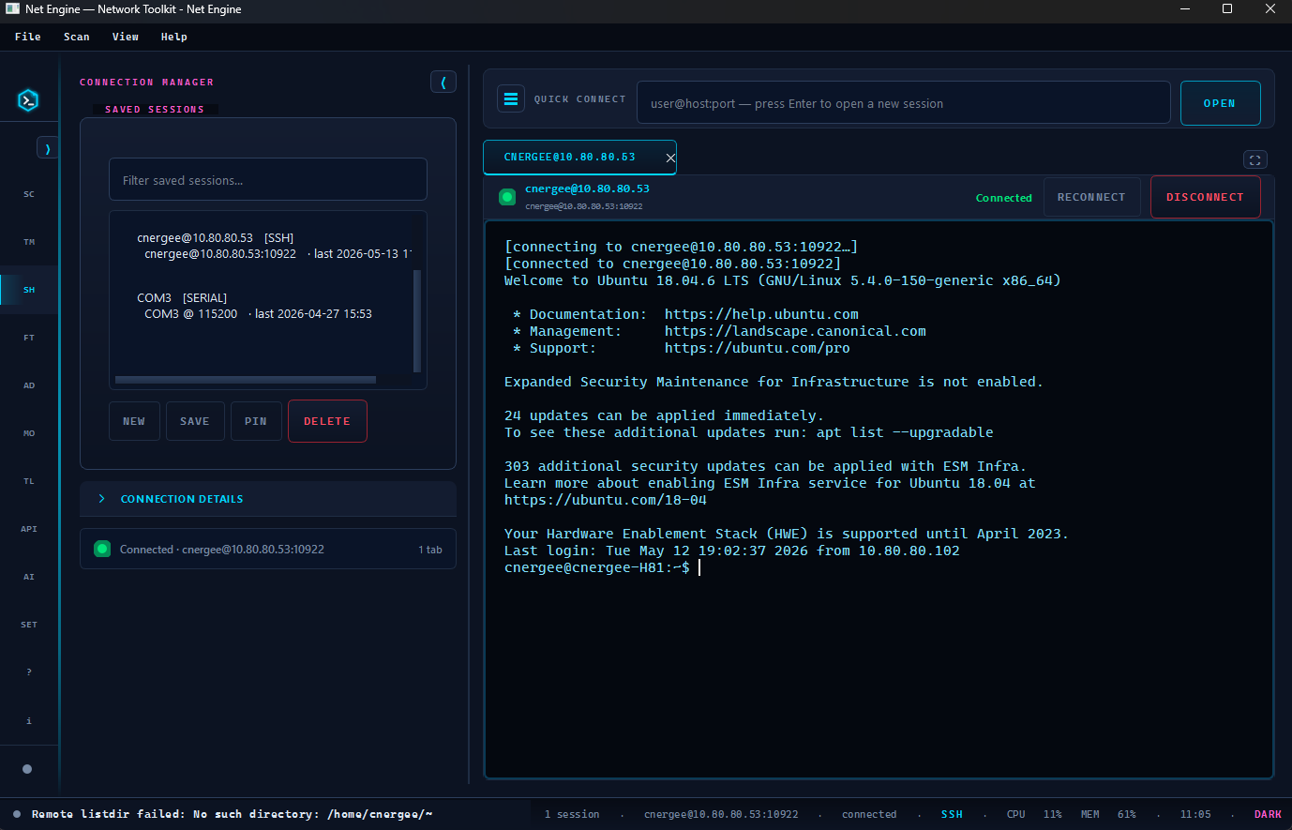Image resolution: width=1292 pixels, height=830 pixels.
Task: Click the Filter saved sessions field
Action: click(268, 180)
